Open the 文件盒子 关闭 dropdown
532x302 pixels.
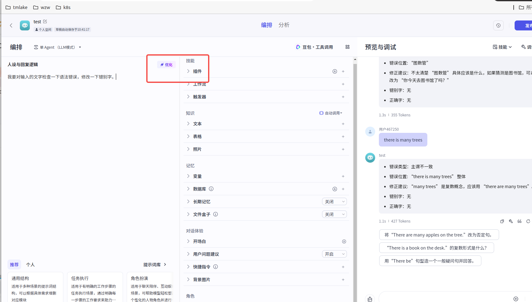pyautogui.click(x=334, y=214)
